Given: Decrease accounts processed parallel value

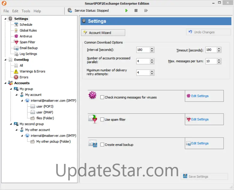Looking at the screenshot, I should pyautogui.click(x=152, y=62).
